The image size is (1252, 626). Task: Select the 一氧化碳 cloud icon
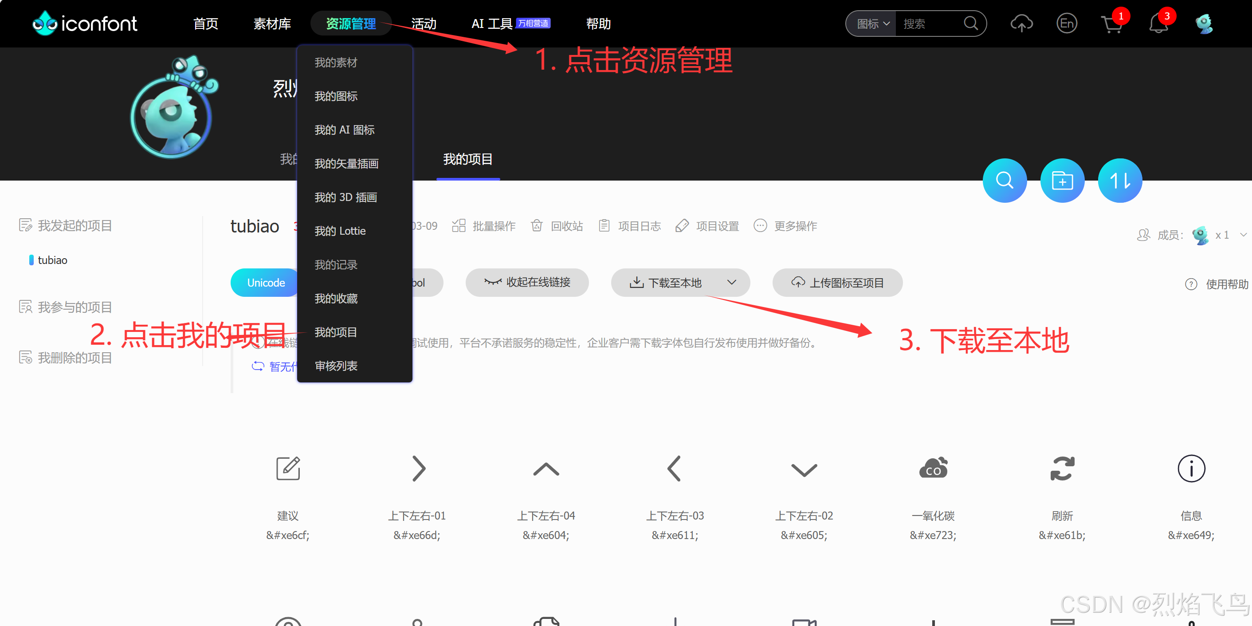point(933,469)
